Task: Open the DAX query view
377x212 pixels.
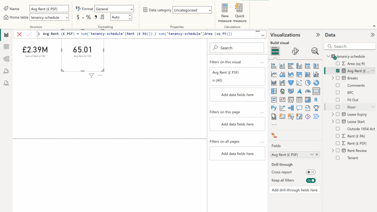Action: tap(6, 71)
